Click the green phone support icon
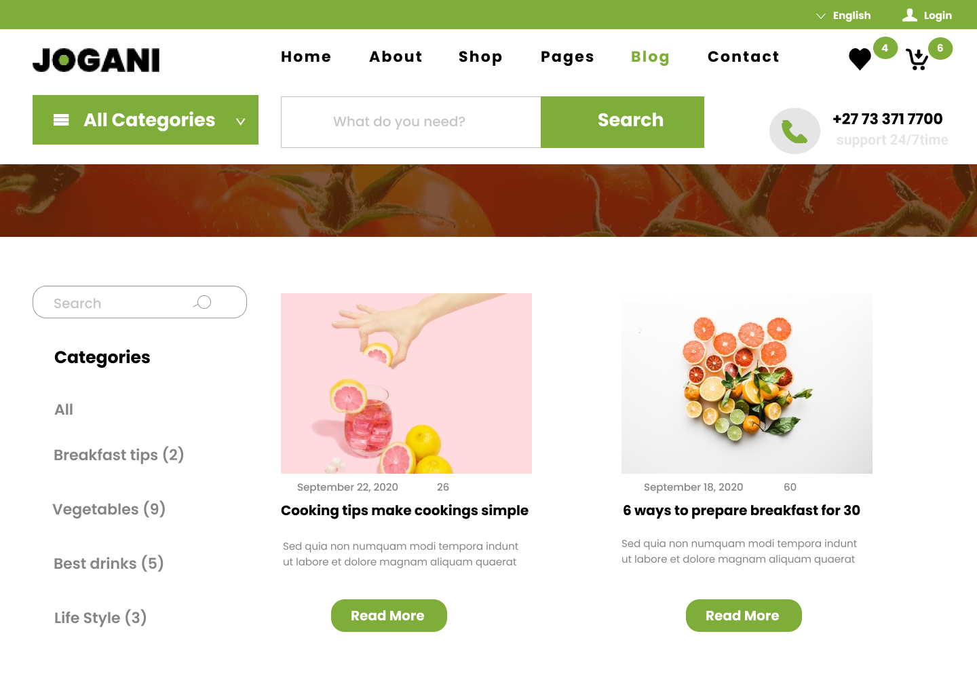 (x=794, y=131)
